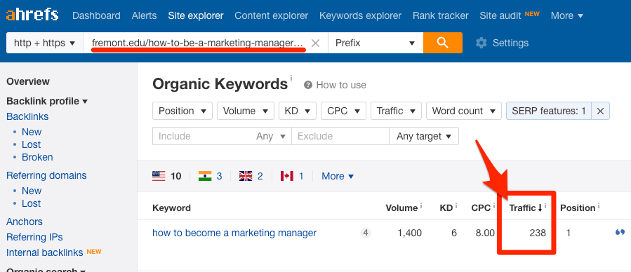Open Settings via the gear icon
This screenshot has height=272, width=631.
pos(481,43)
